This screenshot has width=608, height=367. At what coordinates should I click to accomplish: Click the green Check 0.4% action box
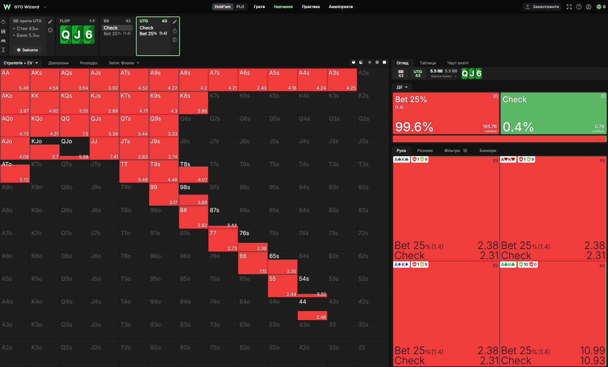point(553,113)
